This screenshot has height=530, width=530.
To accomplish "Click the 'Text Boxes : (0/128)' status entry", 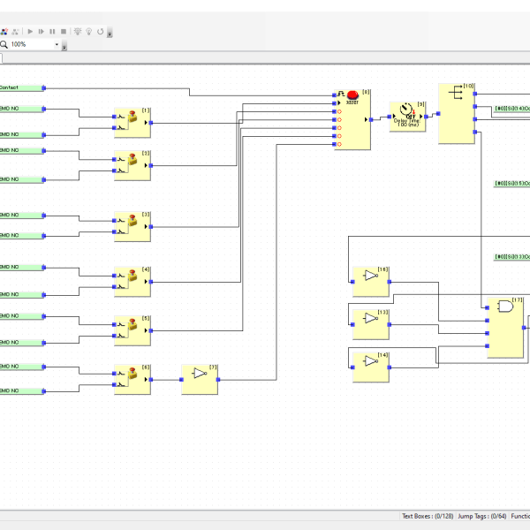I will (x=428, y=516).
